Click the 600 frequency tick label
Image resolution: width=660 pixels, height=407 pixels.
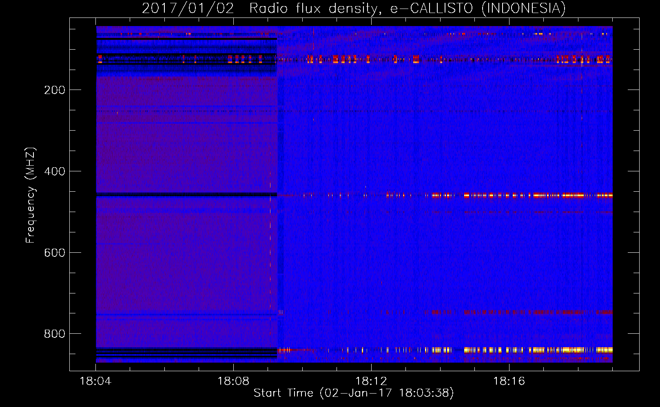[x=55, y=253]
